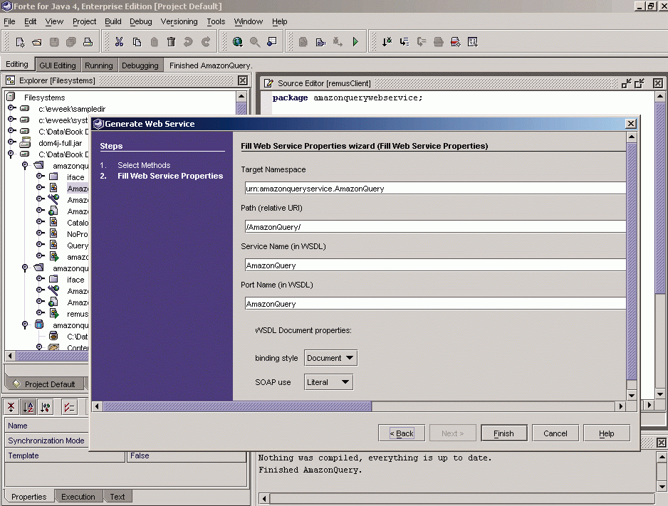The width and height of the screenshot is (668, 506).
Task: Expand the c:\eweek\syst filesystem node
Action: pyautogui.click(x=12, y=119)
